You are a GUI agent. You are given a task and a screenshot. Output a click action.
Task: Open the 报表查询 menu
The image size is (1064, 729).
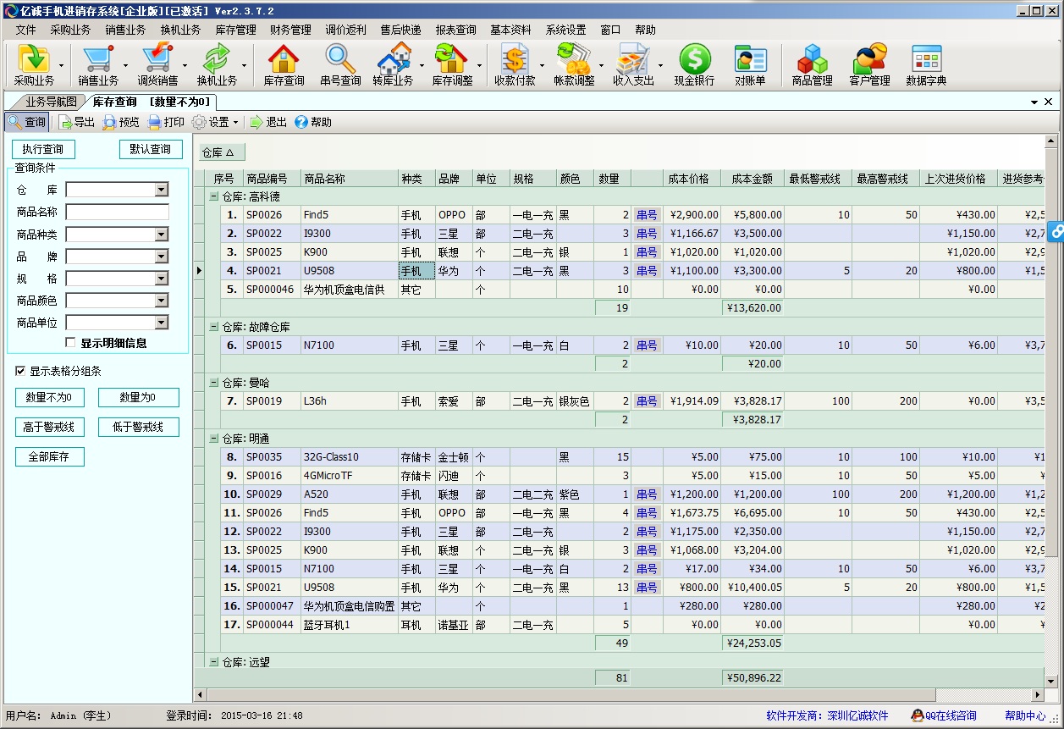click(455, 30)
